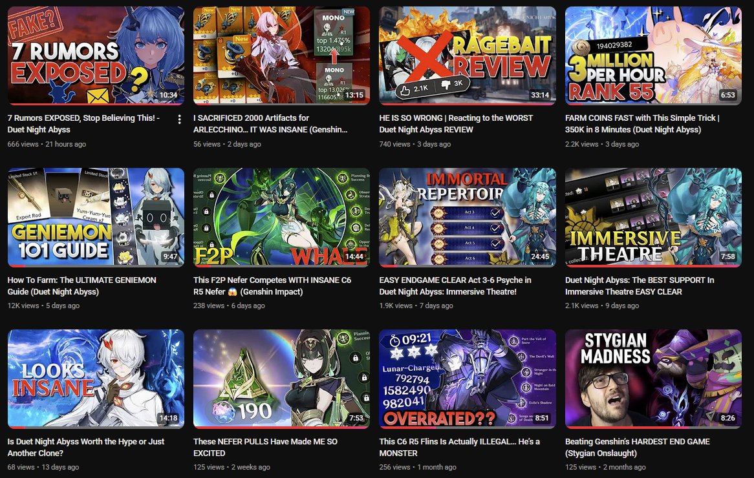Click title 'I SACRIFICED 2000 Artifacts for ARLECCHINO'

tap(270, 123)
